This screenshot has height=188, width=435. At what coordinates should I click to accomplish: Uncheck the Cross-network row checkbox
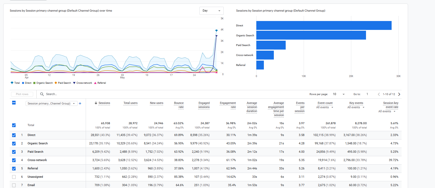[x=14, y=160]
